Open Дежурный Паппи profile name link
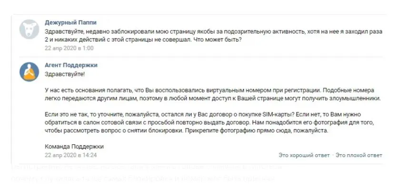Image resolution: width=416 pixels, height=185 pixels. (70, 22)
